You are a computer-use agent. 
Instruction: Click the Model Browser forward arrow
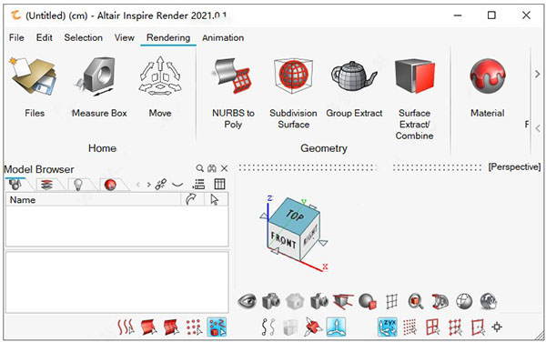[148, 185]
